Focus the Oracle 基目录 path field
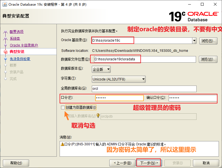This screenshot has width=222, height=168. click(x=142, y=41)
